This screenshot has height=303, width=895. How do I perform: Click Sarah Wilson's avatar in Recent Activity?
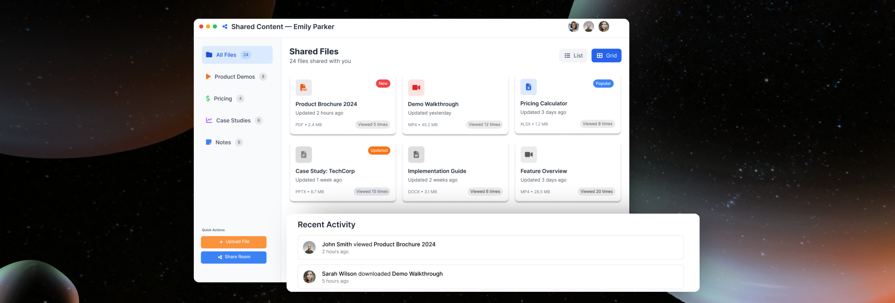[309, 277]
